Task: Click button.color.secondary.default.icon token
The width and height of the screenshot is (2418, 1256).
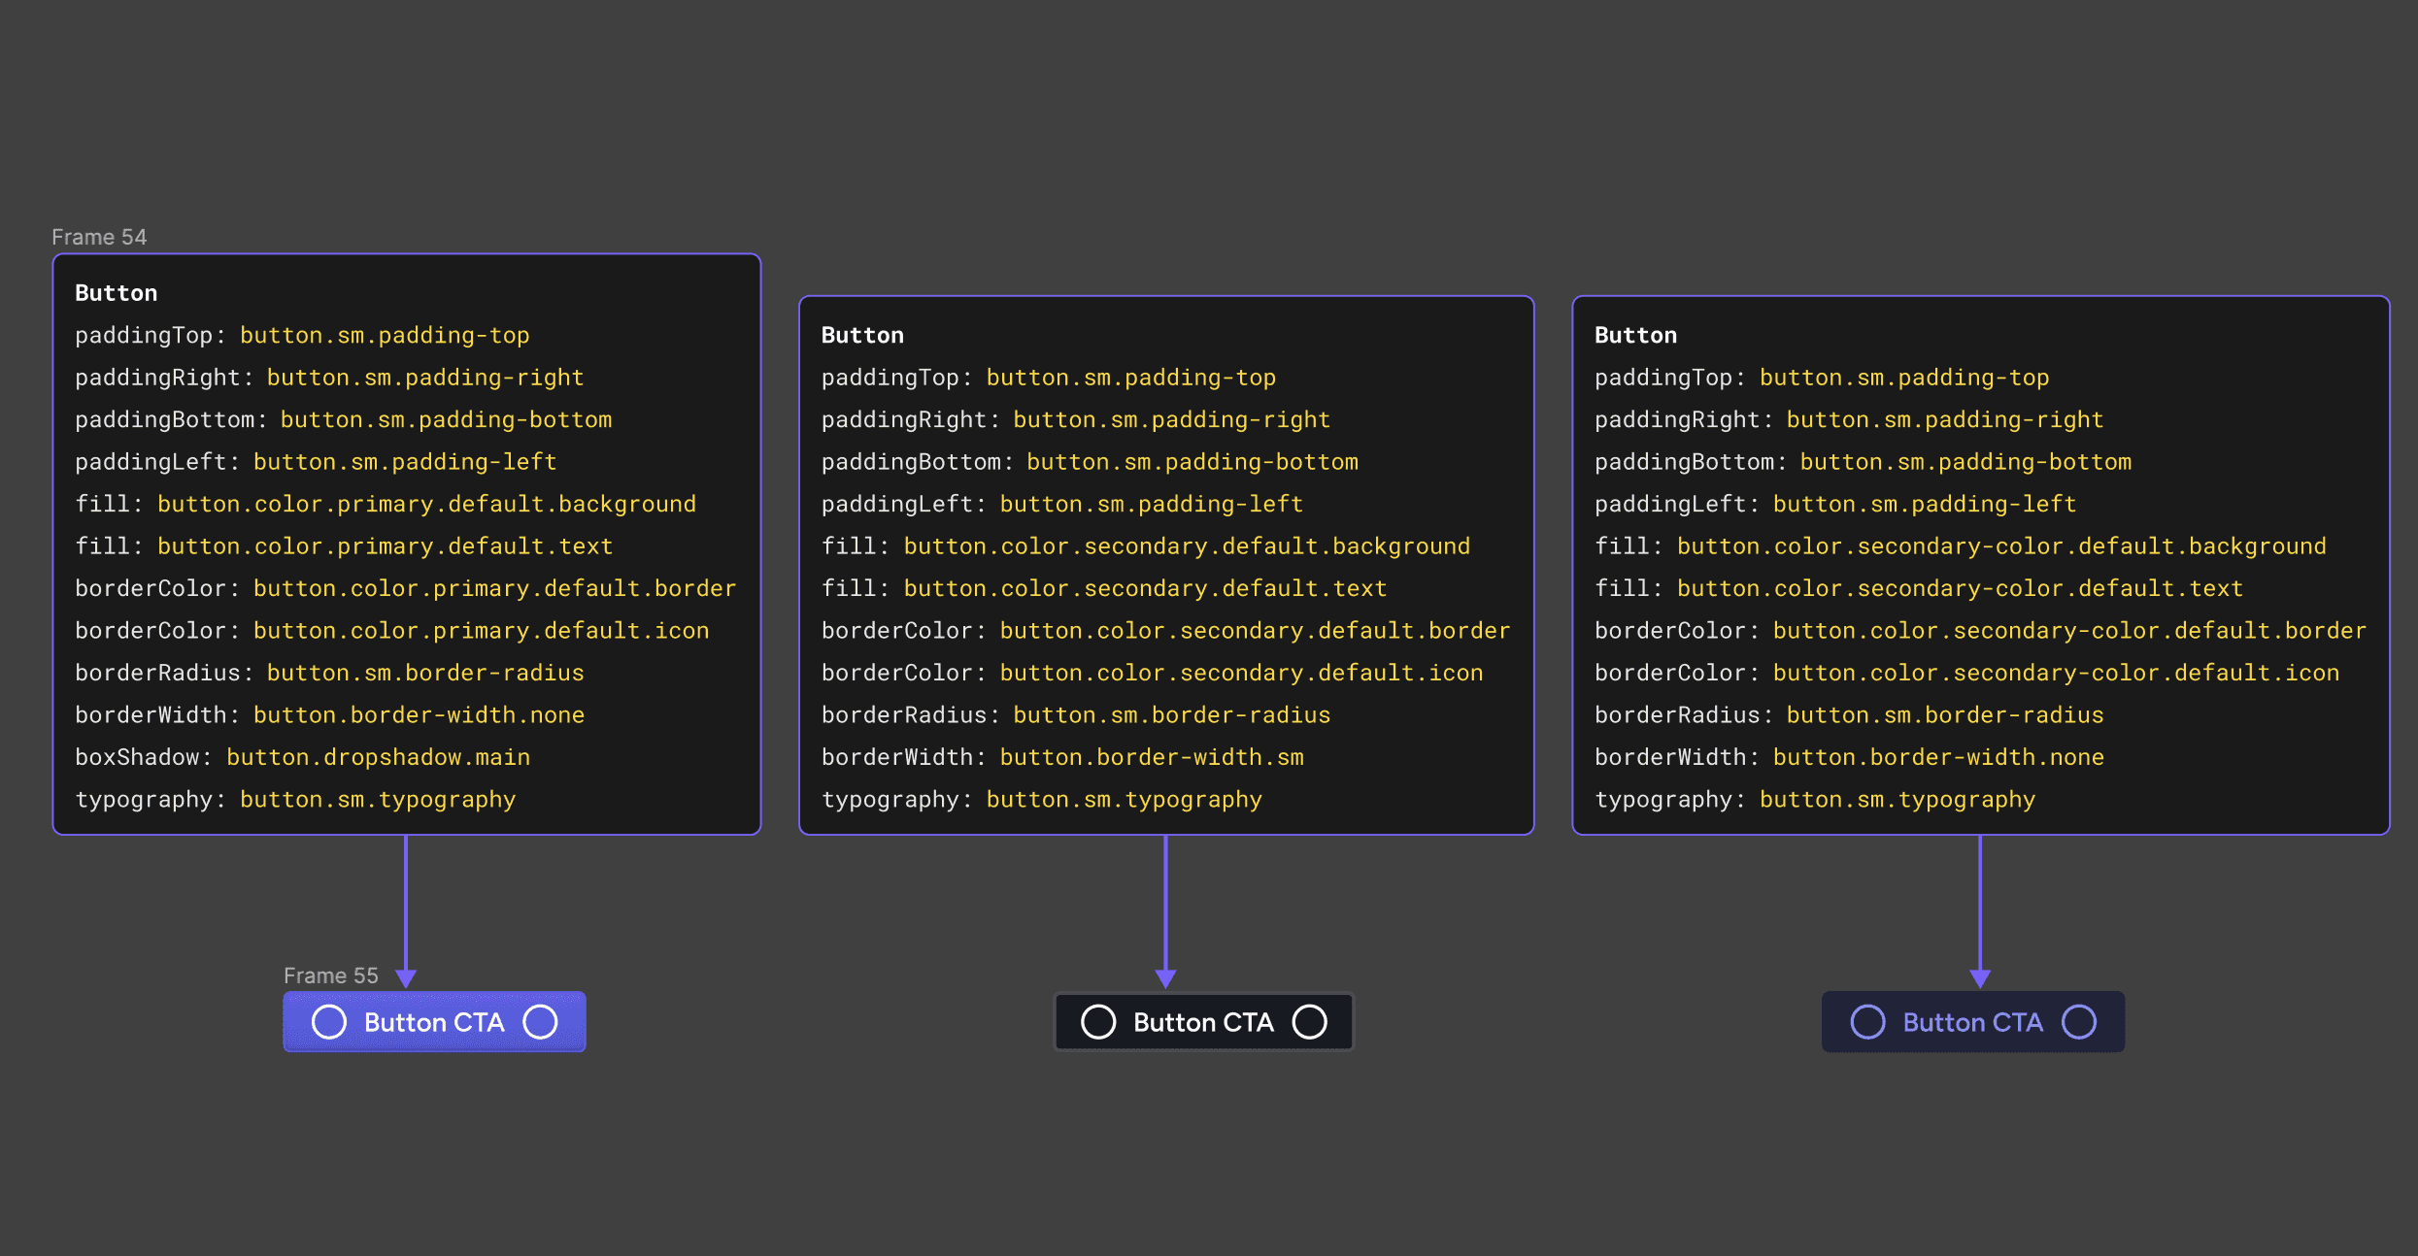Action: tap(1241, 673)
